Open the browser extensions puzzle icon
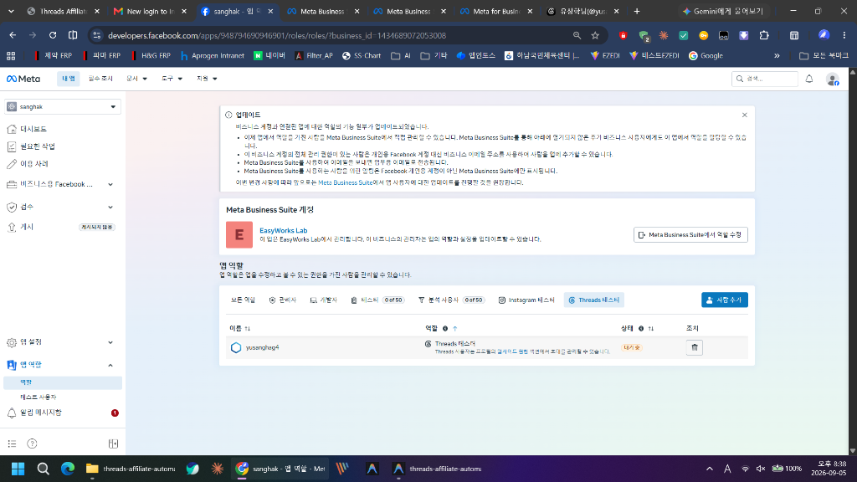857x482 pixels. [764, 35]
